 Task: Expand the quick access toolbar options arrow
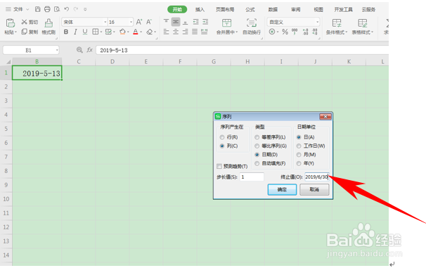(85, 9)
